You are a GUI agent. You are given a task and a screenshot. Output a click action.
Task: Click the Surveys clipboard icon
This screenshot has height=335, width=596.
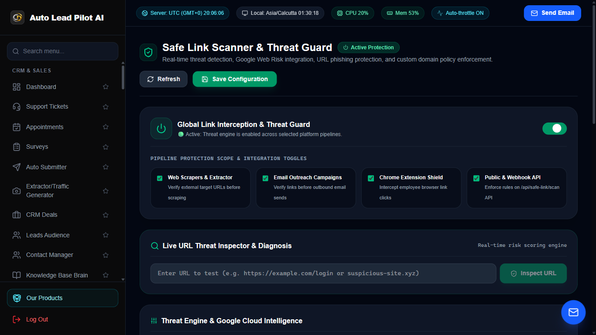pos(17,147)
